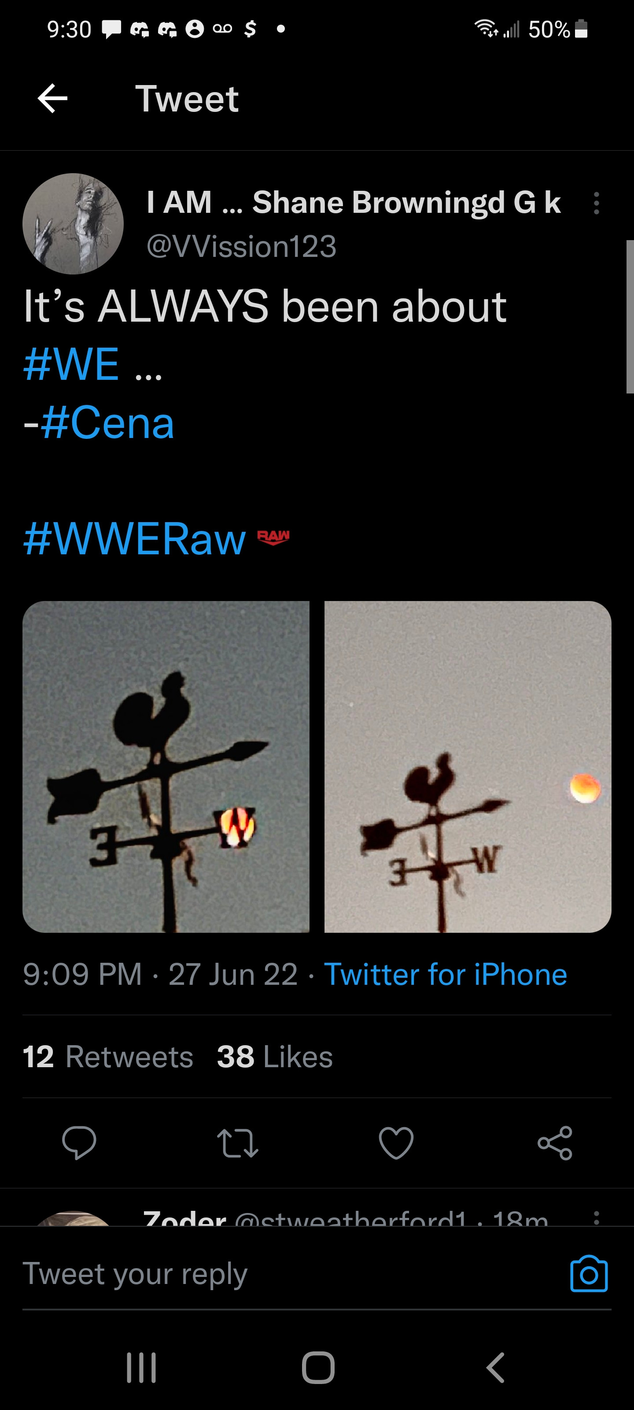The height and width of the screenshot is (1410, 634).
Task: Open the left weather vane photo
Action: pyautogui.click(x=166, y=766)
